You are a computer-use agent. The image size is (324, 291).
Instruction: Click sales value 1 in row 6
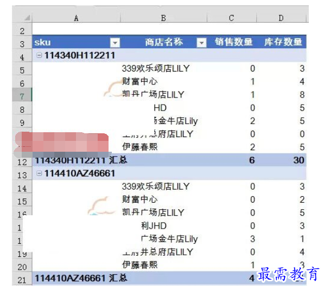click(x=252, y=81)
